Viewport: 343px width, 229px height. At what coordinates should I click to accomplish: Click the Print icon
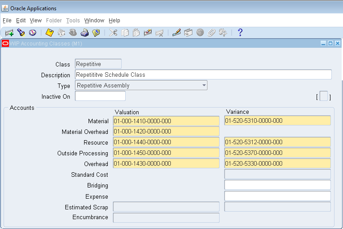85,33
